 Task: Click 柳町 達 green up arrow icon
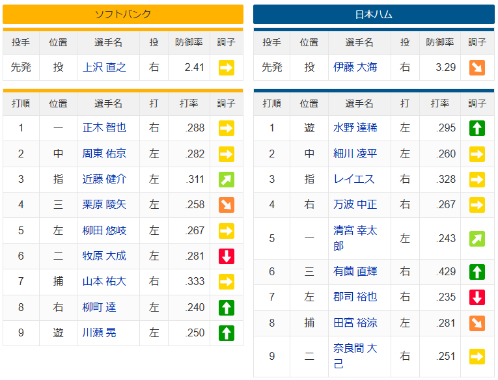(227, 308)
